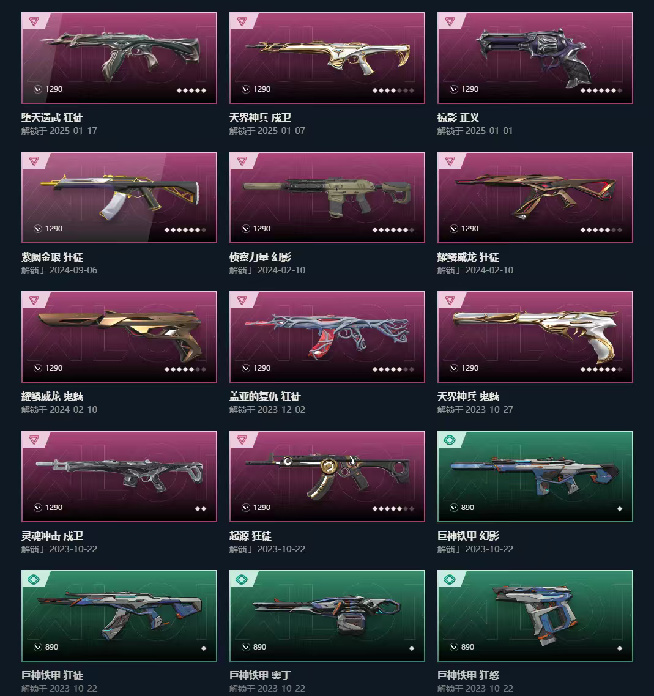Click the tier icon on 盖亚的复仇 狂徒 card

pos(242,300)
